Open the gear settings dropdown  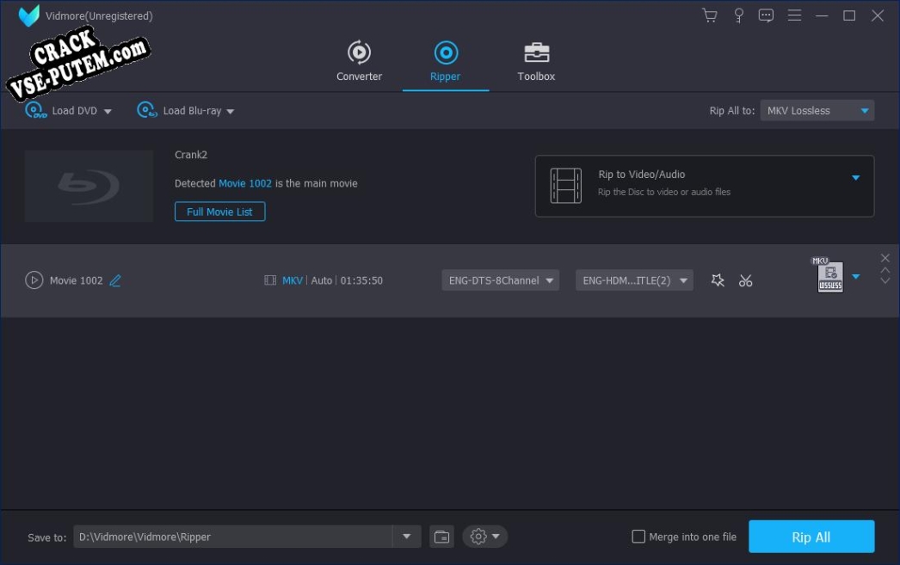484,537
